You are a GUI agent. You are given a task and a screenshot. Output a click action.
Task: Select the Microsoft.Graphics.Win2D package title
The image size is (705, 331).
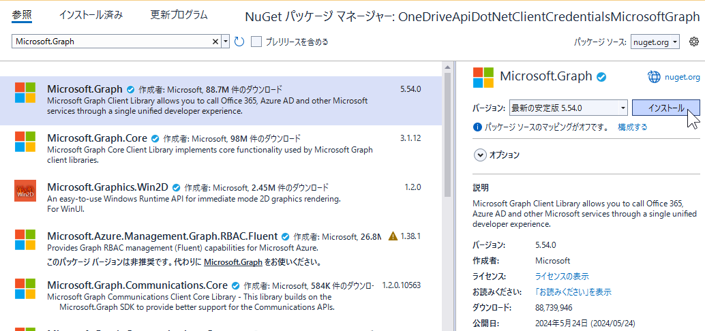click(x=108, y=187)
